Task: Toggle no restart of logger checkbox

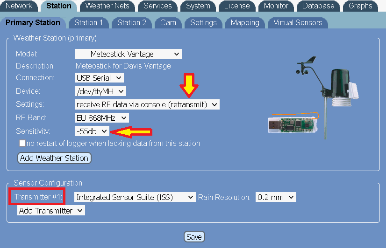Action: coord(22,143)
